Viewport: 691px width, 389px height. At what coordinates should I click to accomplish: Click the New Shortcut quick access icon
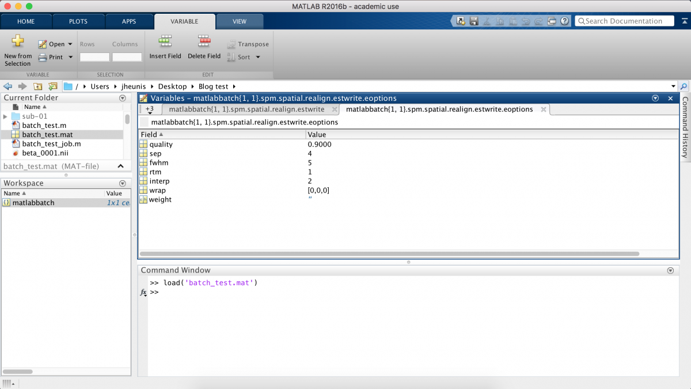click(x=461, y=21)
